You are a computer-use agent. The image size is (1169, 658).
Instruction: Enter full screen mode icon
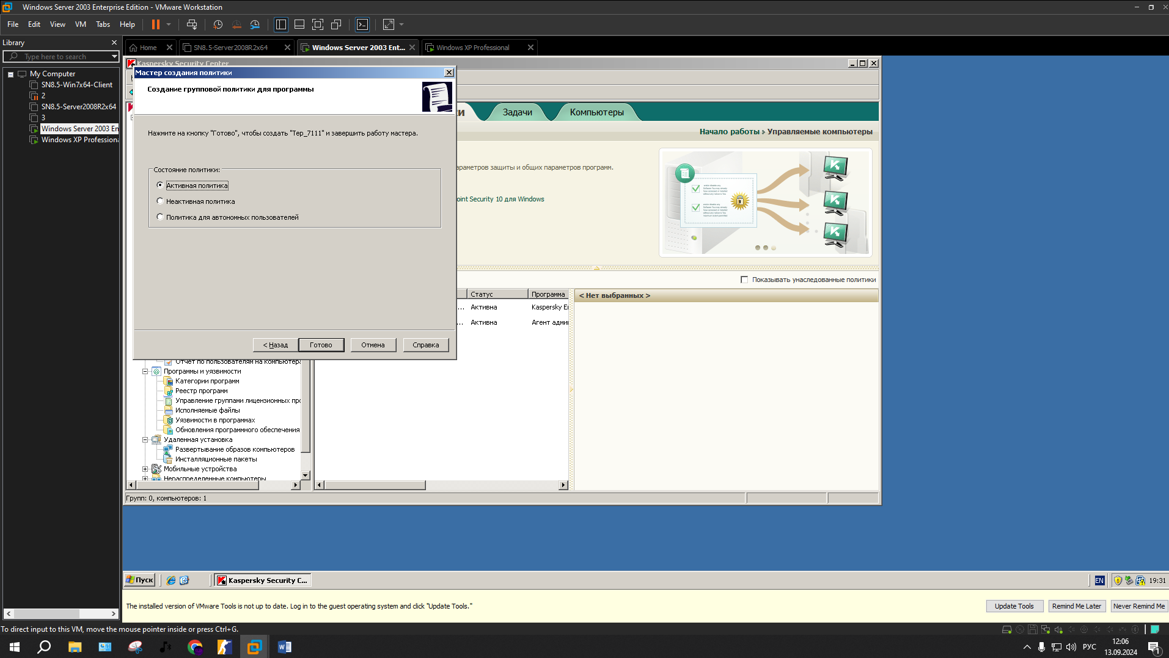318,24
